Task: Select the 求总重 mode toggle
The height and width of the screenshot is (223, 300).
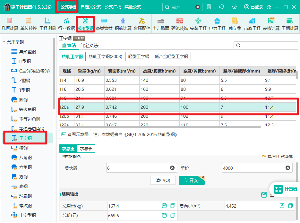Action: (x=68, y=149)
